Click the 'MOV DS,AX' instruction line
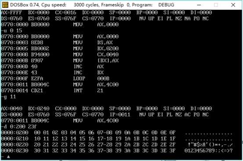The height and width of the screenshot is (161, 243). [x=57, y=42]
